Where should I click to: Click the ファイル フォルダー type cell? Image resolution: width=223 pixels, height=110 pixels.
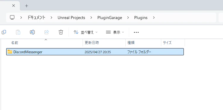click(139, 52)
